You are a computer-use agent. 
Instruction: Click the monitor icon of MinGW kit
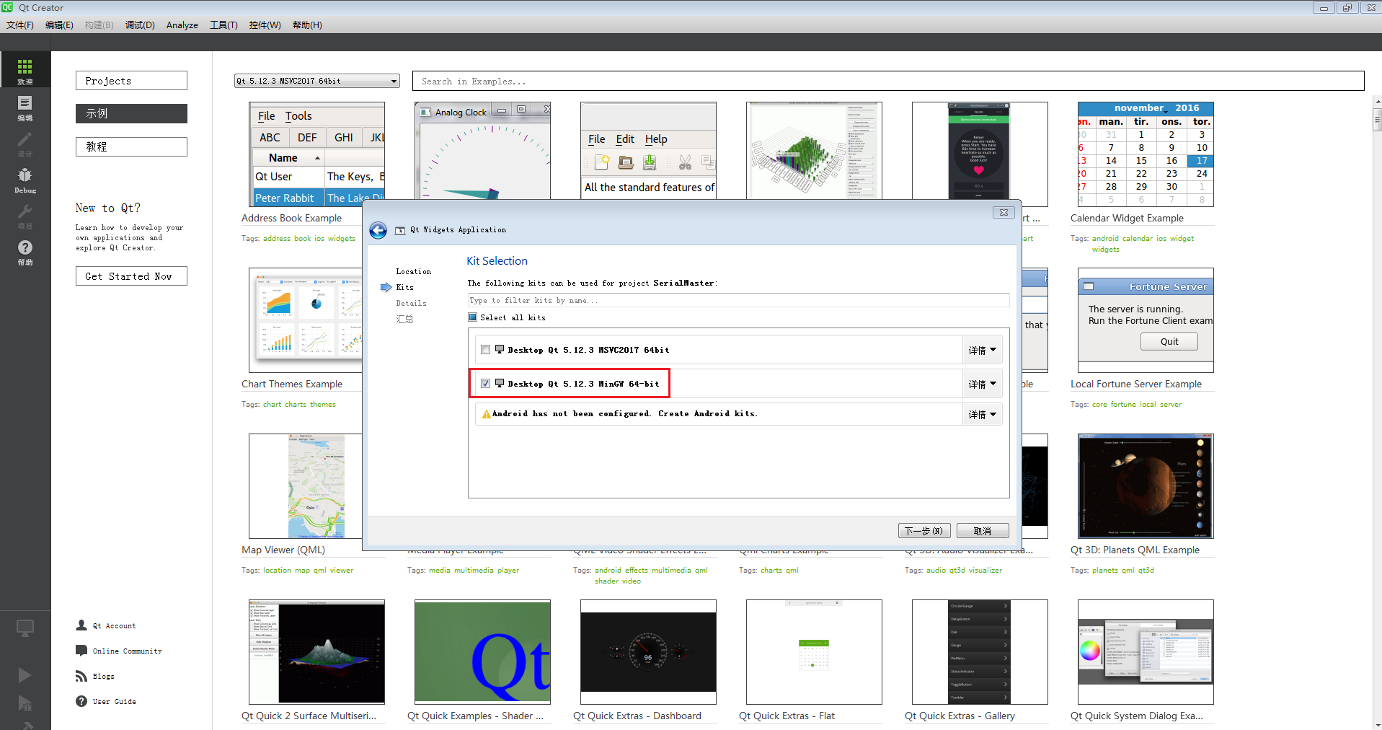point(500,383)
